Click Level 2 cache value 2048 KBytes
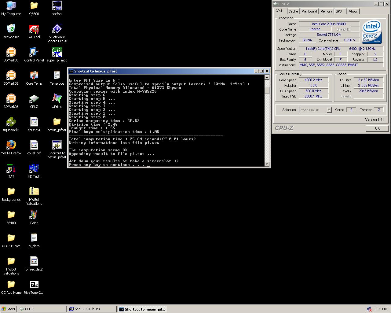This screenshot has height=313, width=391. (368, 91)
